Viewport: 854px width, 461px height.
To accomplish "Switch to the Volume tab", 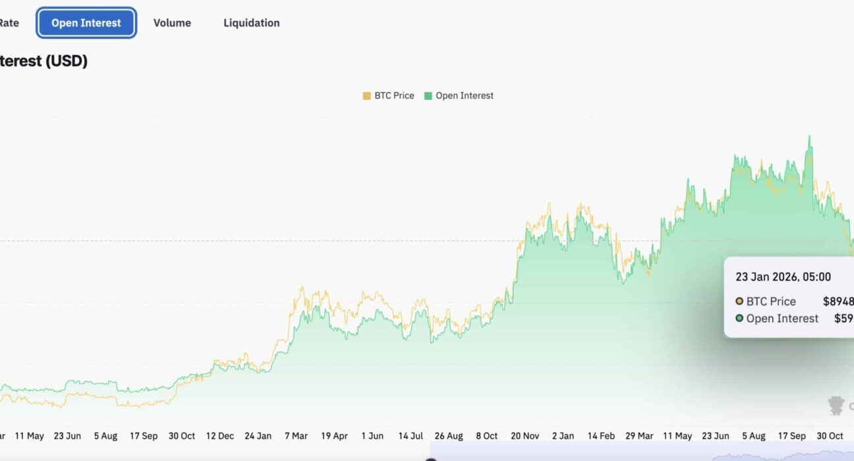I will [172, 23].
